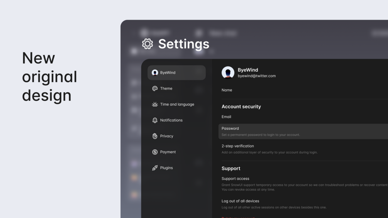Select the Payment tab label
388x218 pixels.
(x=168, y=152)
